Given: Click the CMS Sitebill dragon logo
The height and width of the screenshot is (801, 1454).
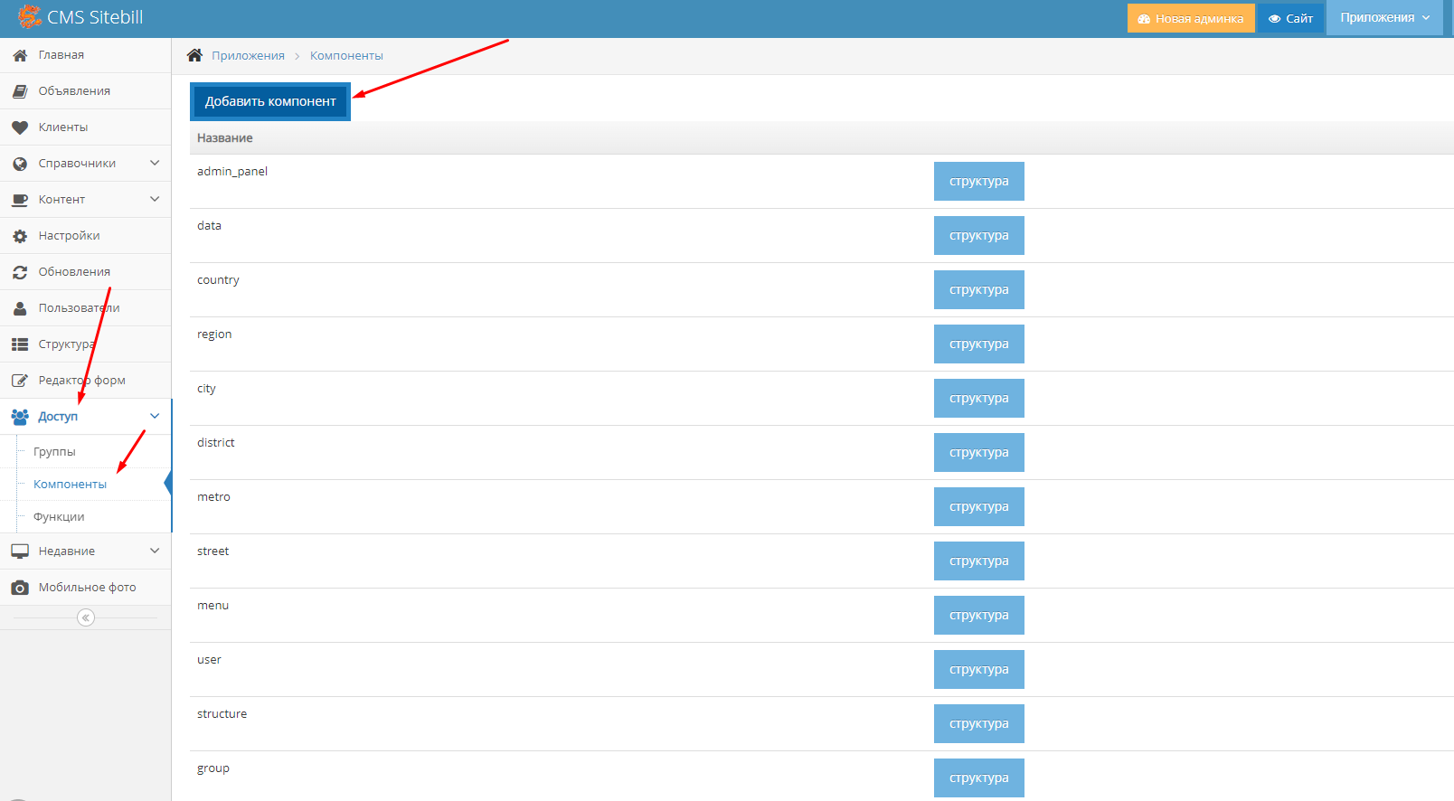Looking at the screenshot, I should click(x=29, y=16).
